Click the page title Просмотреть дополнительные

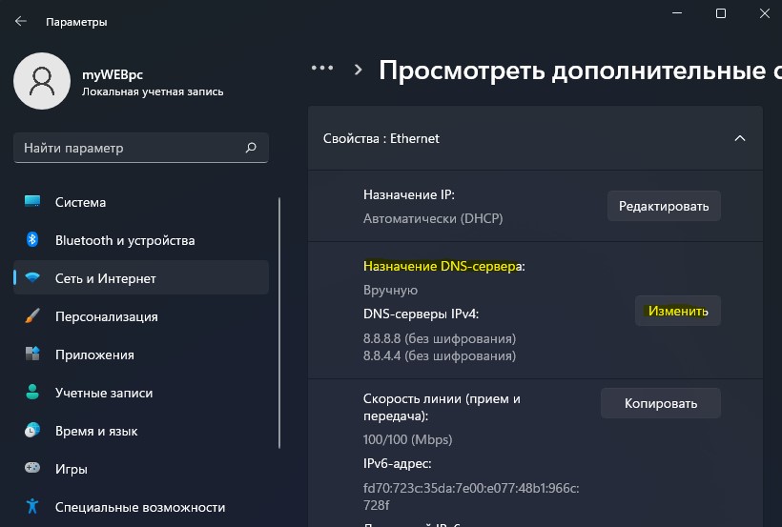(x=580, y=70)
